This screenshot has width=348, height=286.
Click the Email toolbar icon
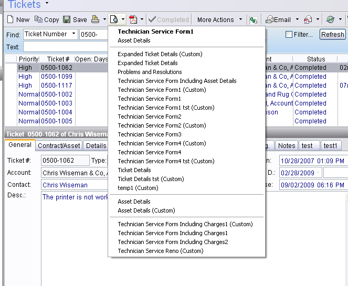coord(269,19)
